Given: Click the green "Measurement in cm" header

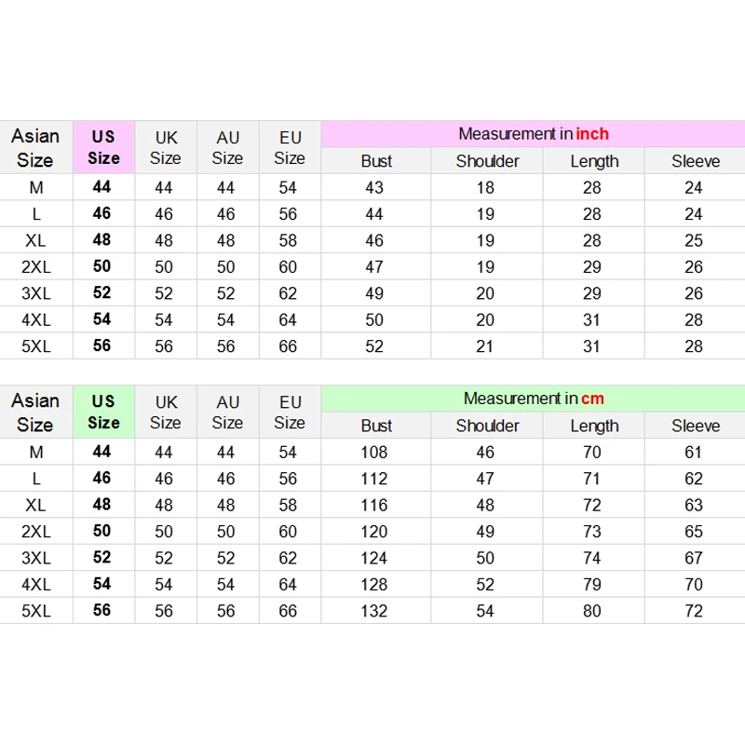Looking at the screenshot, I should 533,399.
